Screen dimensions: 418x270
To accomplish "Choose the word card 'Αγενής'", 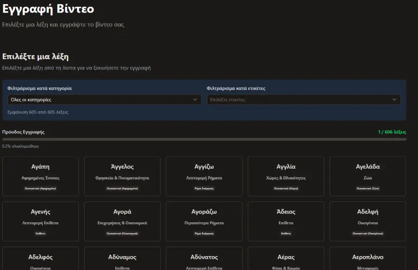I will pyautogui.click(x=40, y=221).
